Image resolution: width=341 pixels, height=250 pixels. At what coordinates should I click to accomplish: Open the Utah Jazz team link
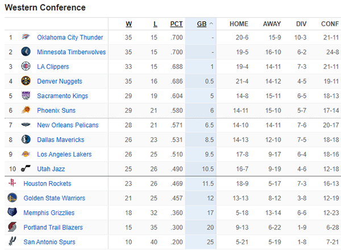coord(51,169)
